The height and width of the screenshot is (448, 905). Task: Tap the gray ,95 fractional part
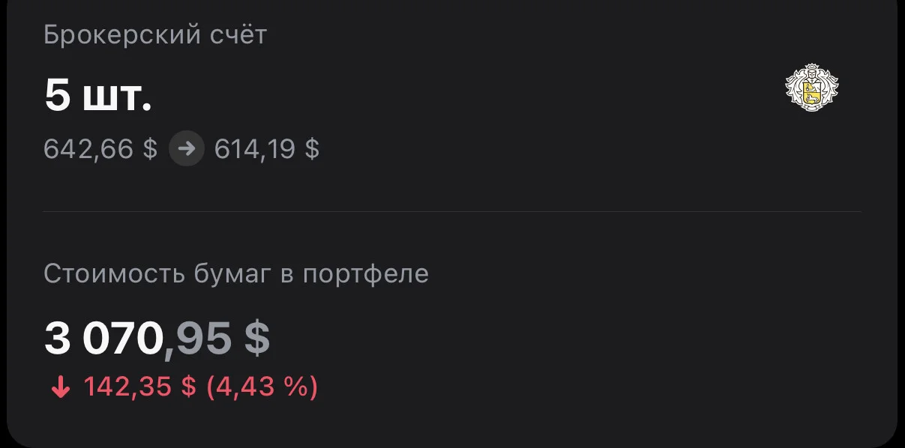[x=199, y=340]
